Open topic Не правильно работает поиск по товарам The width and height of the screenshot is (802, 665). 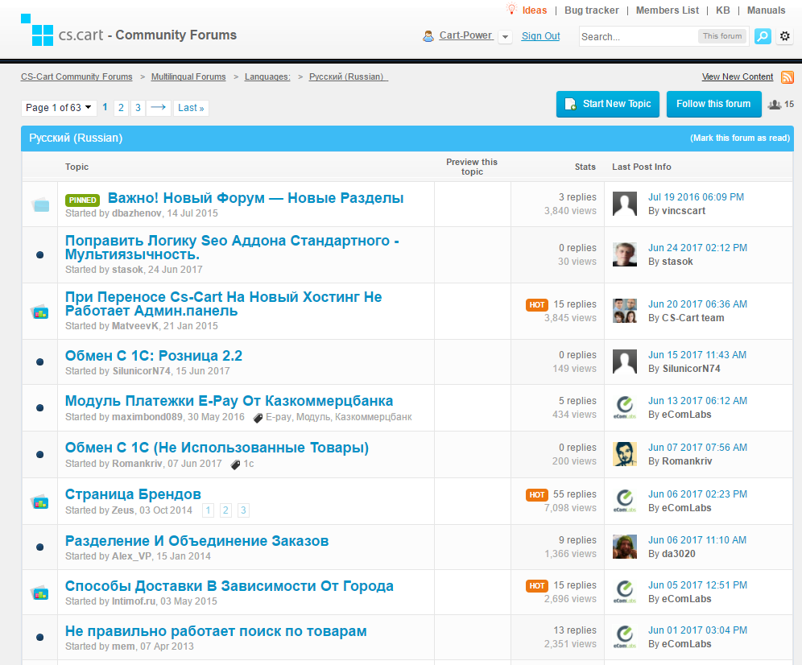click(216, 631)
